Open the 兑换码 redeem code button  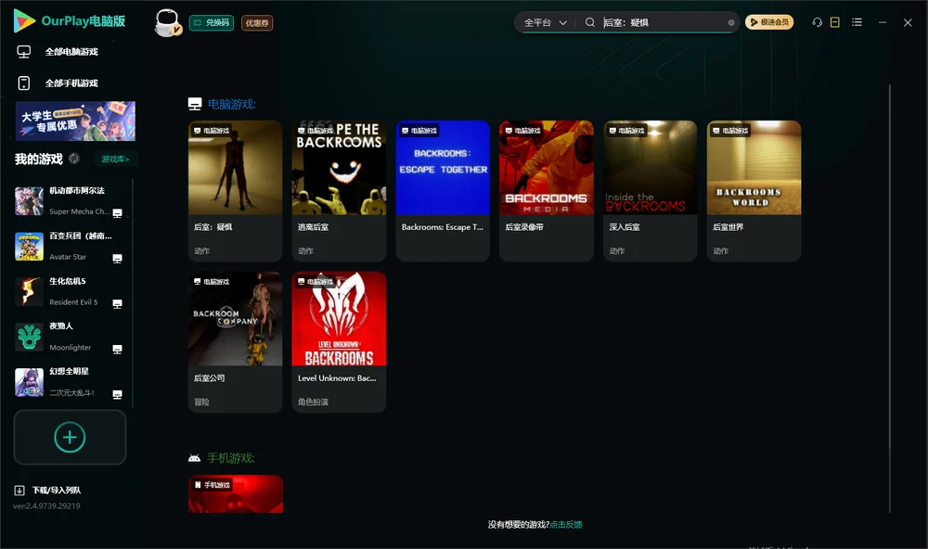[x=212, y=23]
